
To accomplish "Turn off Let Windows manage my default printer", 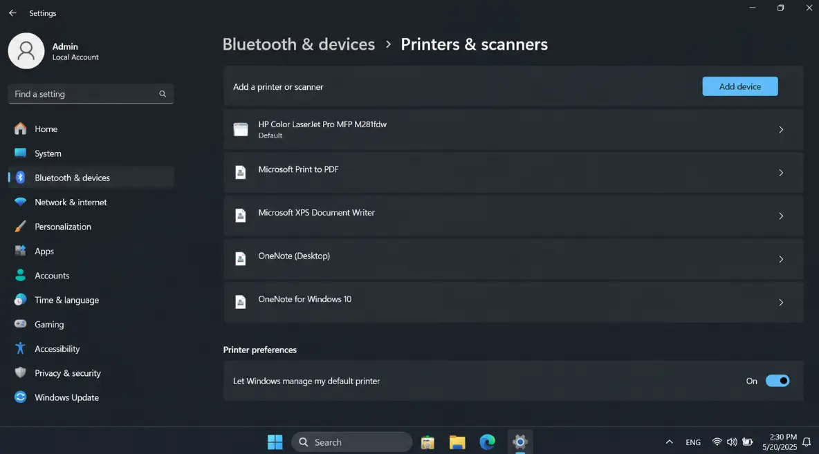I will [x=777, y=381].
